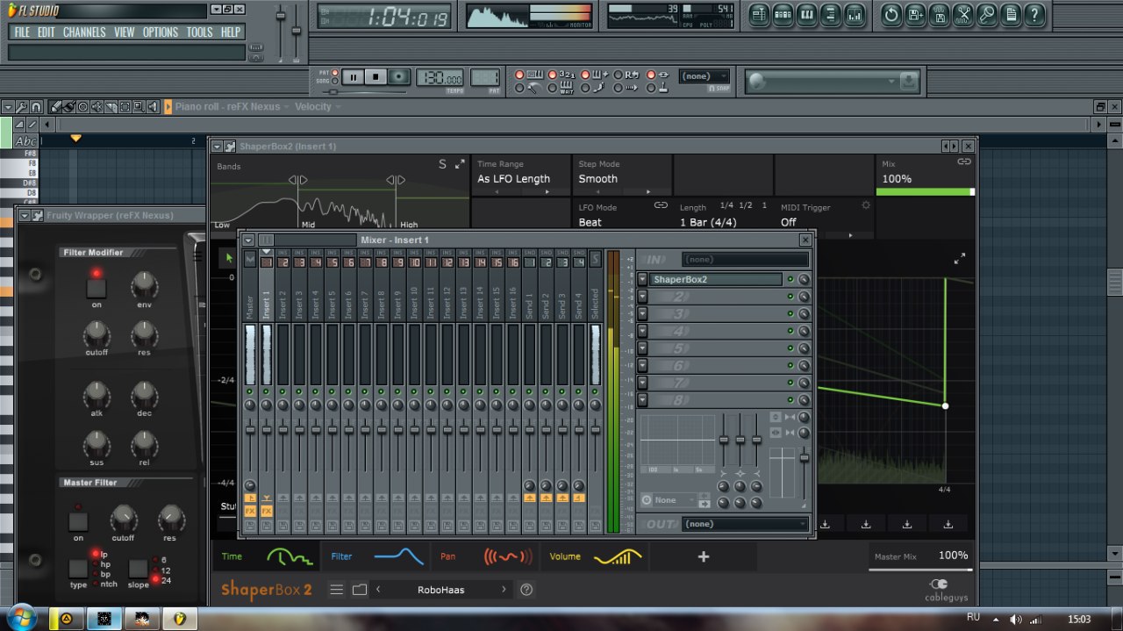Click the Mix link icon
Image resolution: width=1123 pixels, height=631 pixels.
tap(964, 161)
